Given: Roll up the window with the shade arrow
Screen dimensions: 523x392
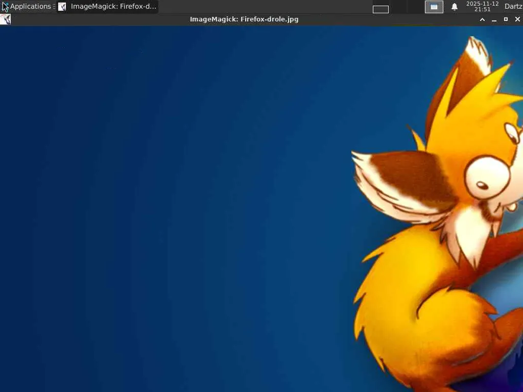Looking at the screenshot, I should (x=482, y=19).
